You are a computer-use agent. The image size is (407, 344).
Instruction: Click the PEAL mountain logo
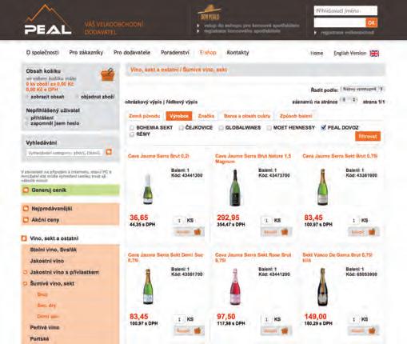coord(48,20)
